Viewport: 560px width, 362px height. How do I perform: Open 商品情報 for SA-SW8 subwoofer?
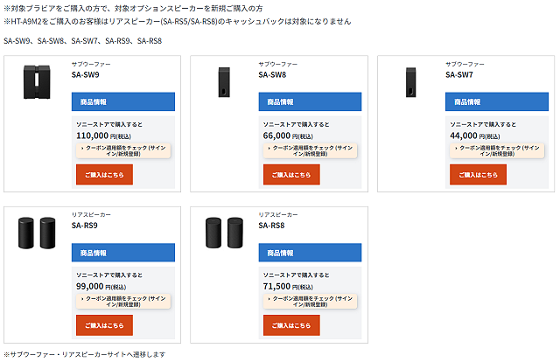310,101
